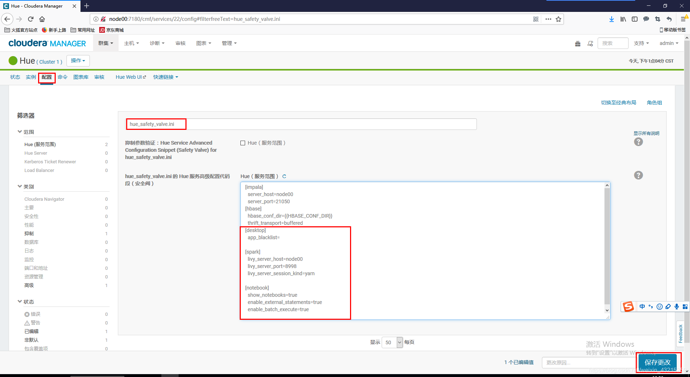Open the 操作 actions dropdown for Hue
The height and width of the screenshot is (377, 690).
click(78, 61)
